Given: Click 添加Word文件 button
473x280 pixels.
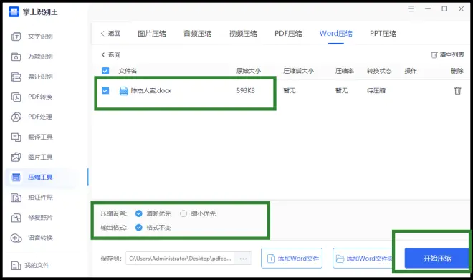Looking at the screenshot, I should pyautogui.click(x=292, y=259).
